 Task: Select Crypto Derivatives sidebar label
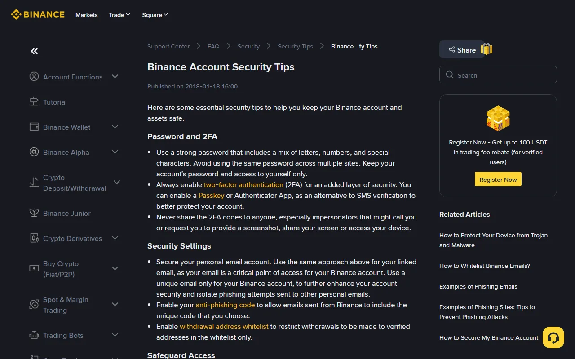tap(73, 238)
